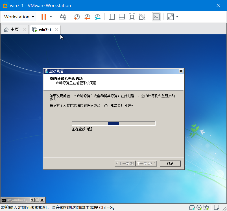Click the 上一步(B) back button
Screen dimensions: 227x211
(125, 163)
